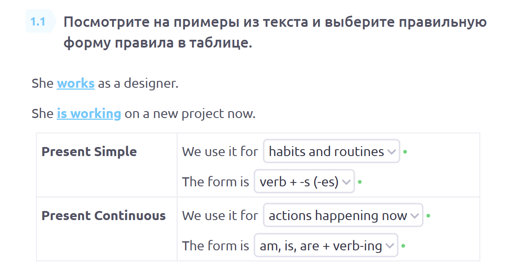526x278 pixels.
Task: Click "The form is" in Present Continuous row
Action: [x=215, y=246]
